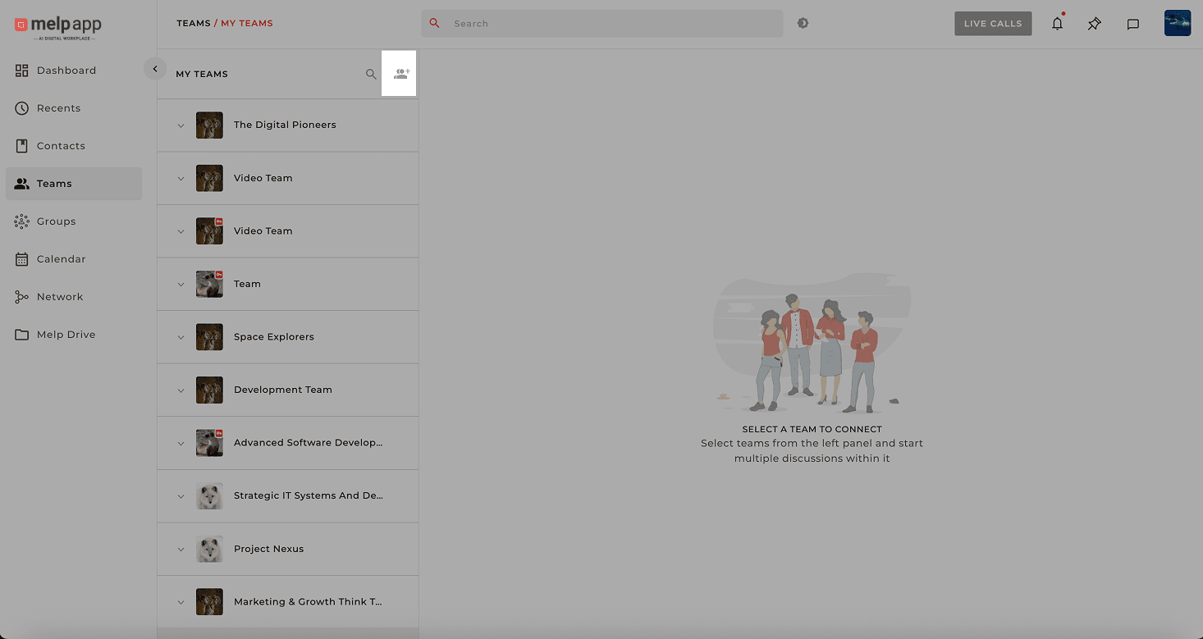Click the Live Calls button
The image size is (1203, 639).
[x=992, y=24]
